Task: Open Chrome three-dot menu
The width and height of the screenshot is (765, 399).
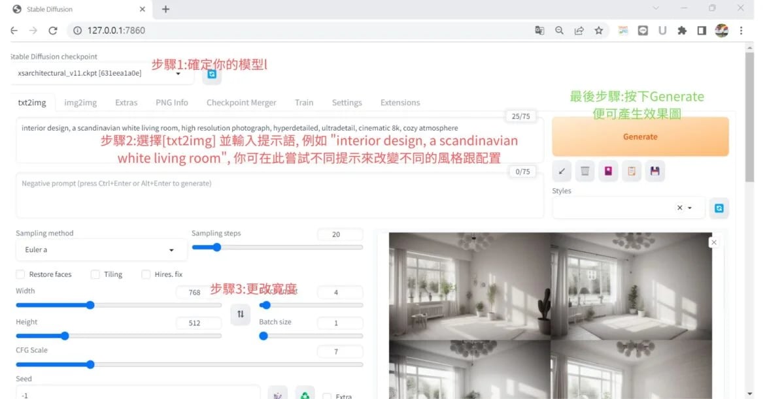Action: click(741, 30)
